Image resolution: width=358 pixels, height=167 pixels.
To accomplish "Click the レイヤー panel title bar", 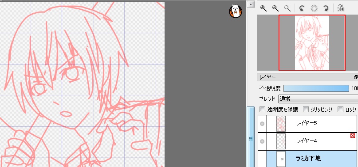I will [x=307, y=77].
